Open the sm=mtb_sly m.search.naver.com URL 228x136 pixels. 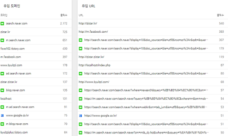147,133
